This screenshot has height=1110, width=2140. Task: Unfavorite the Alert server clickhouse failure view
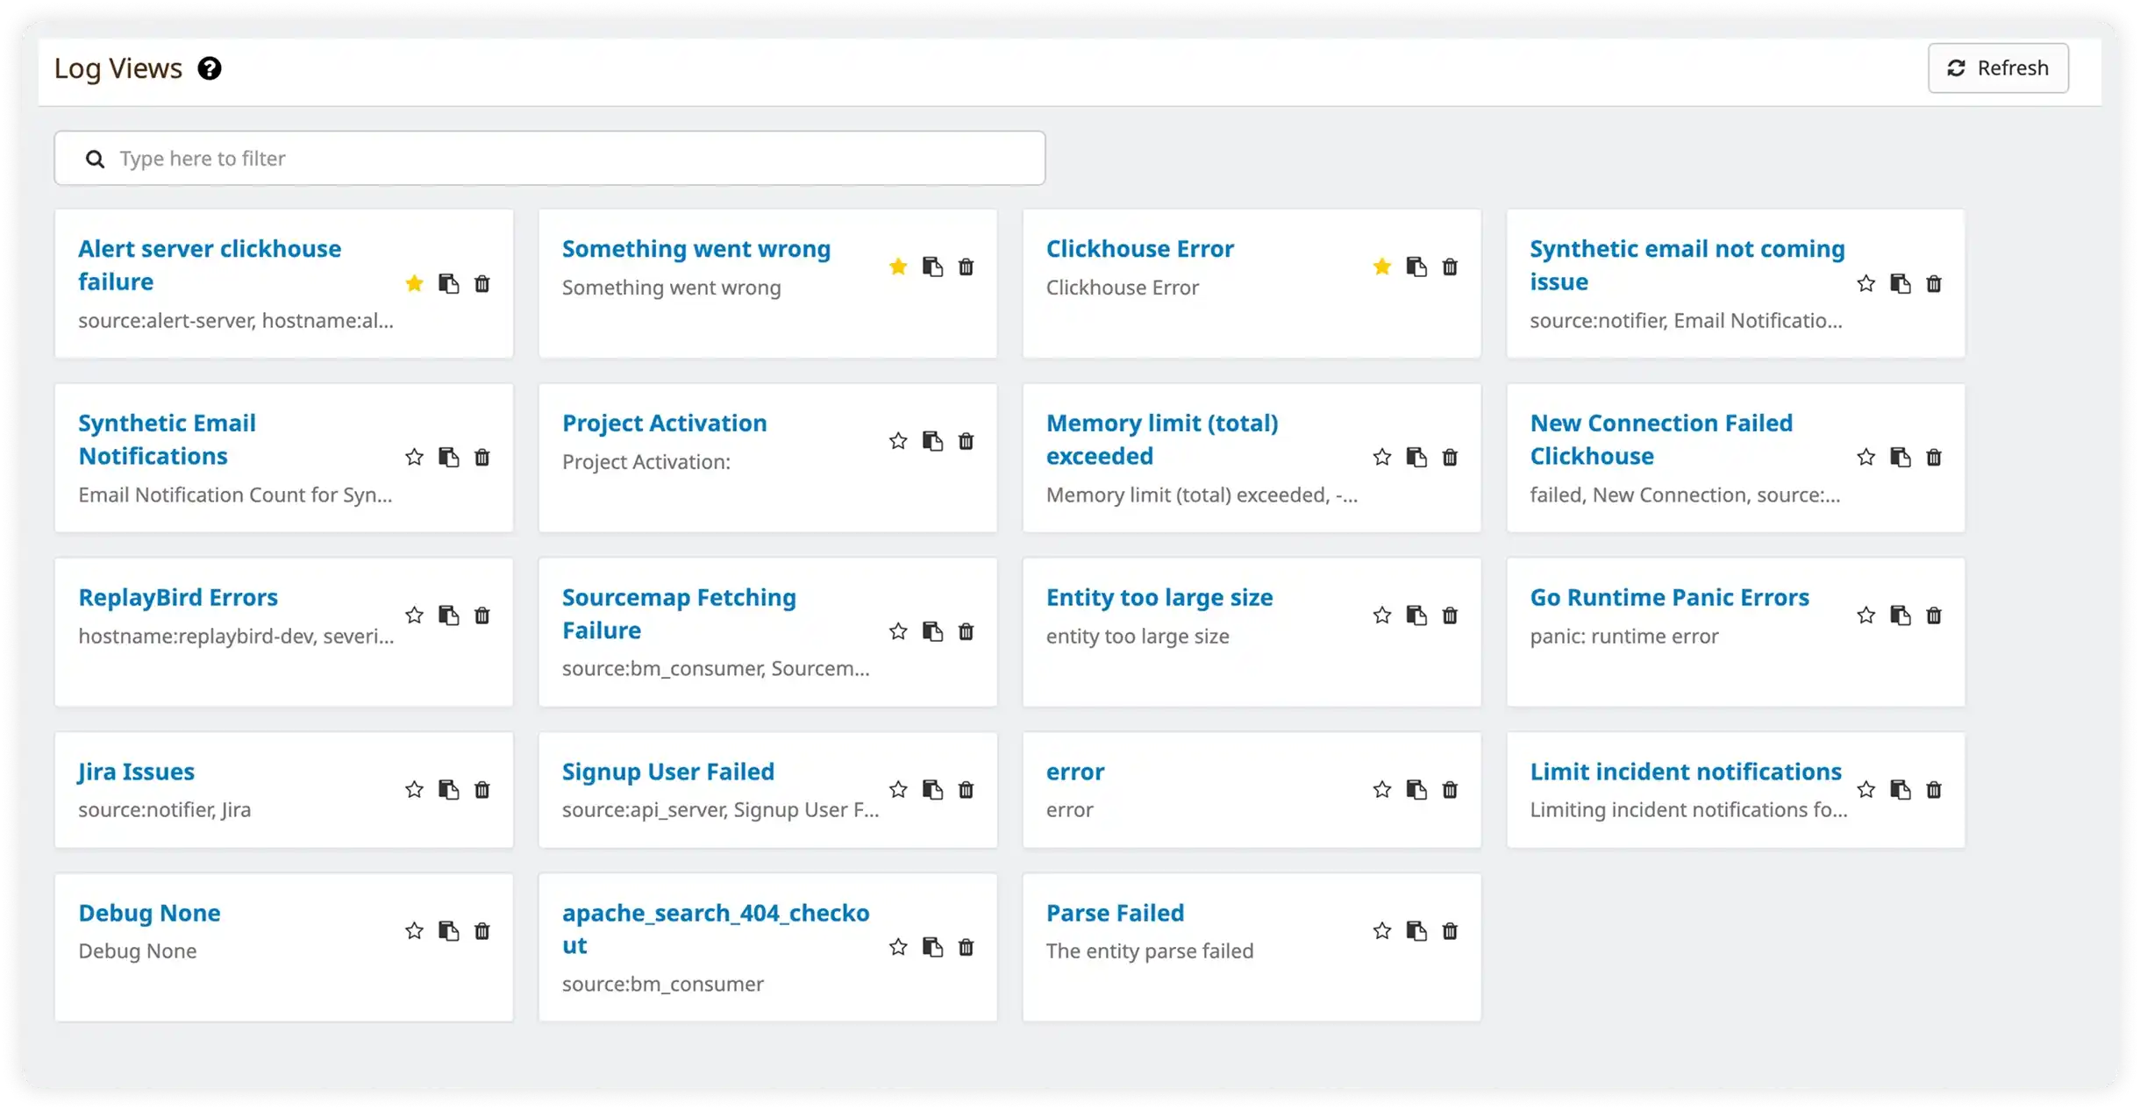tap(414, 283)
